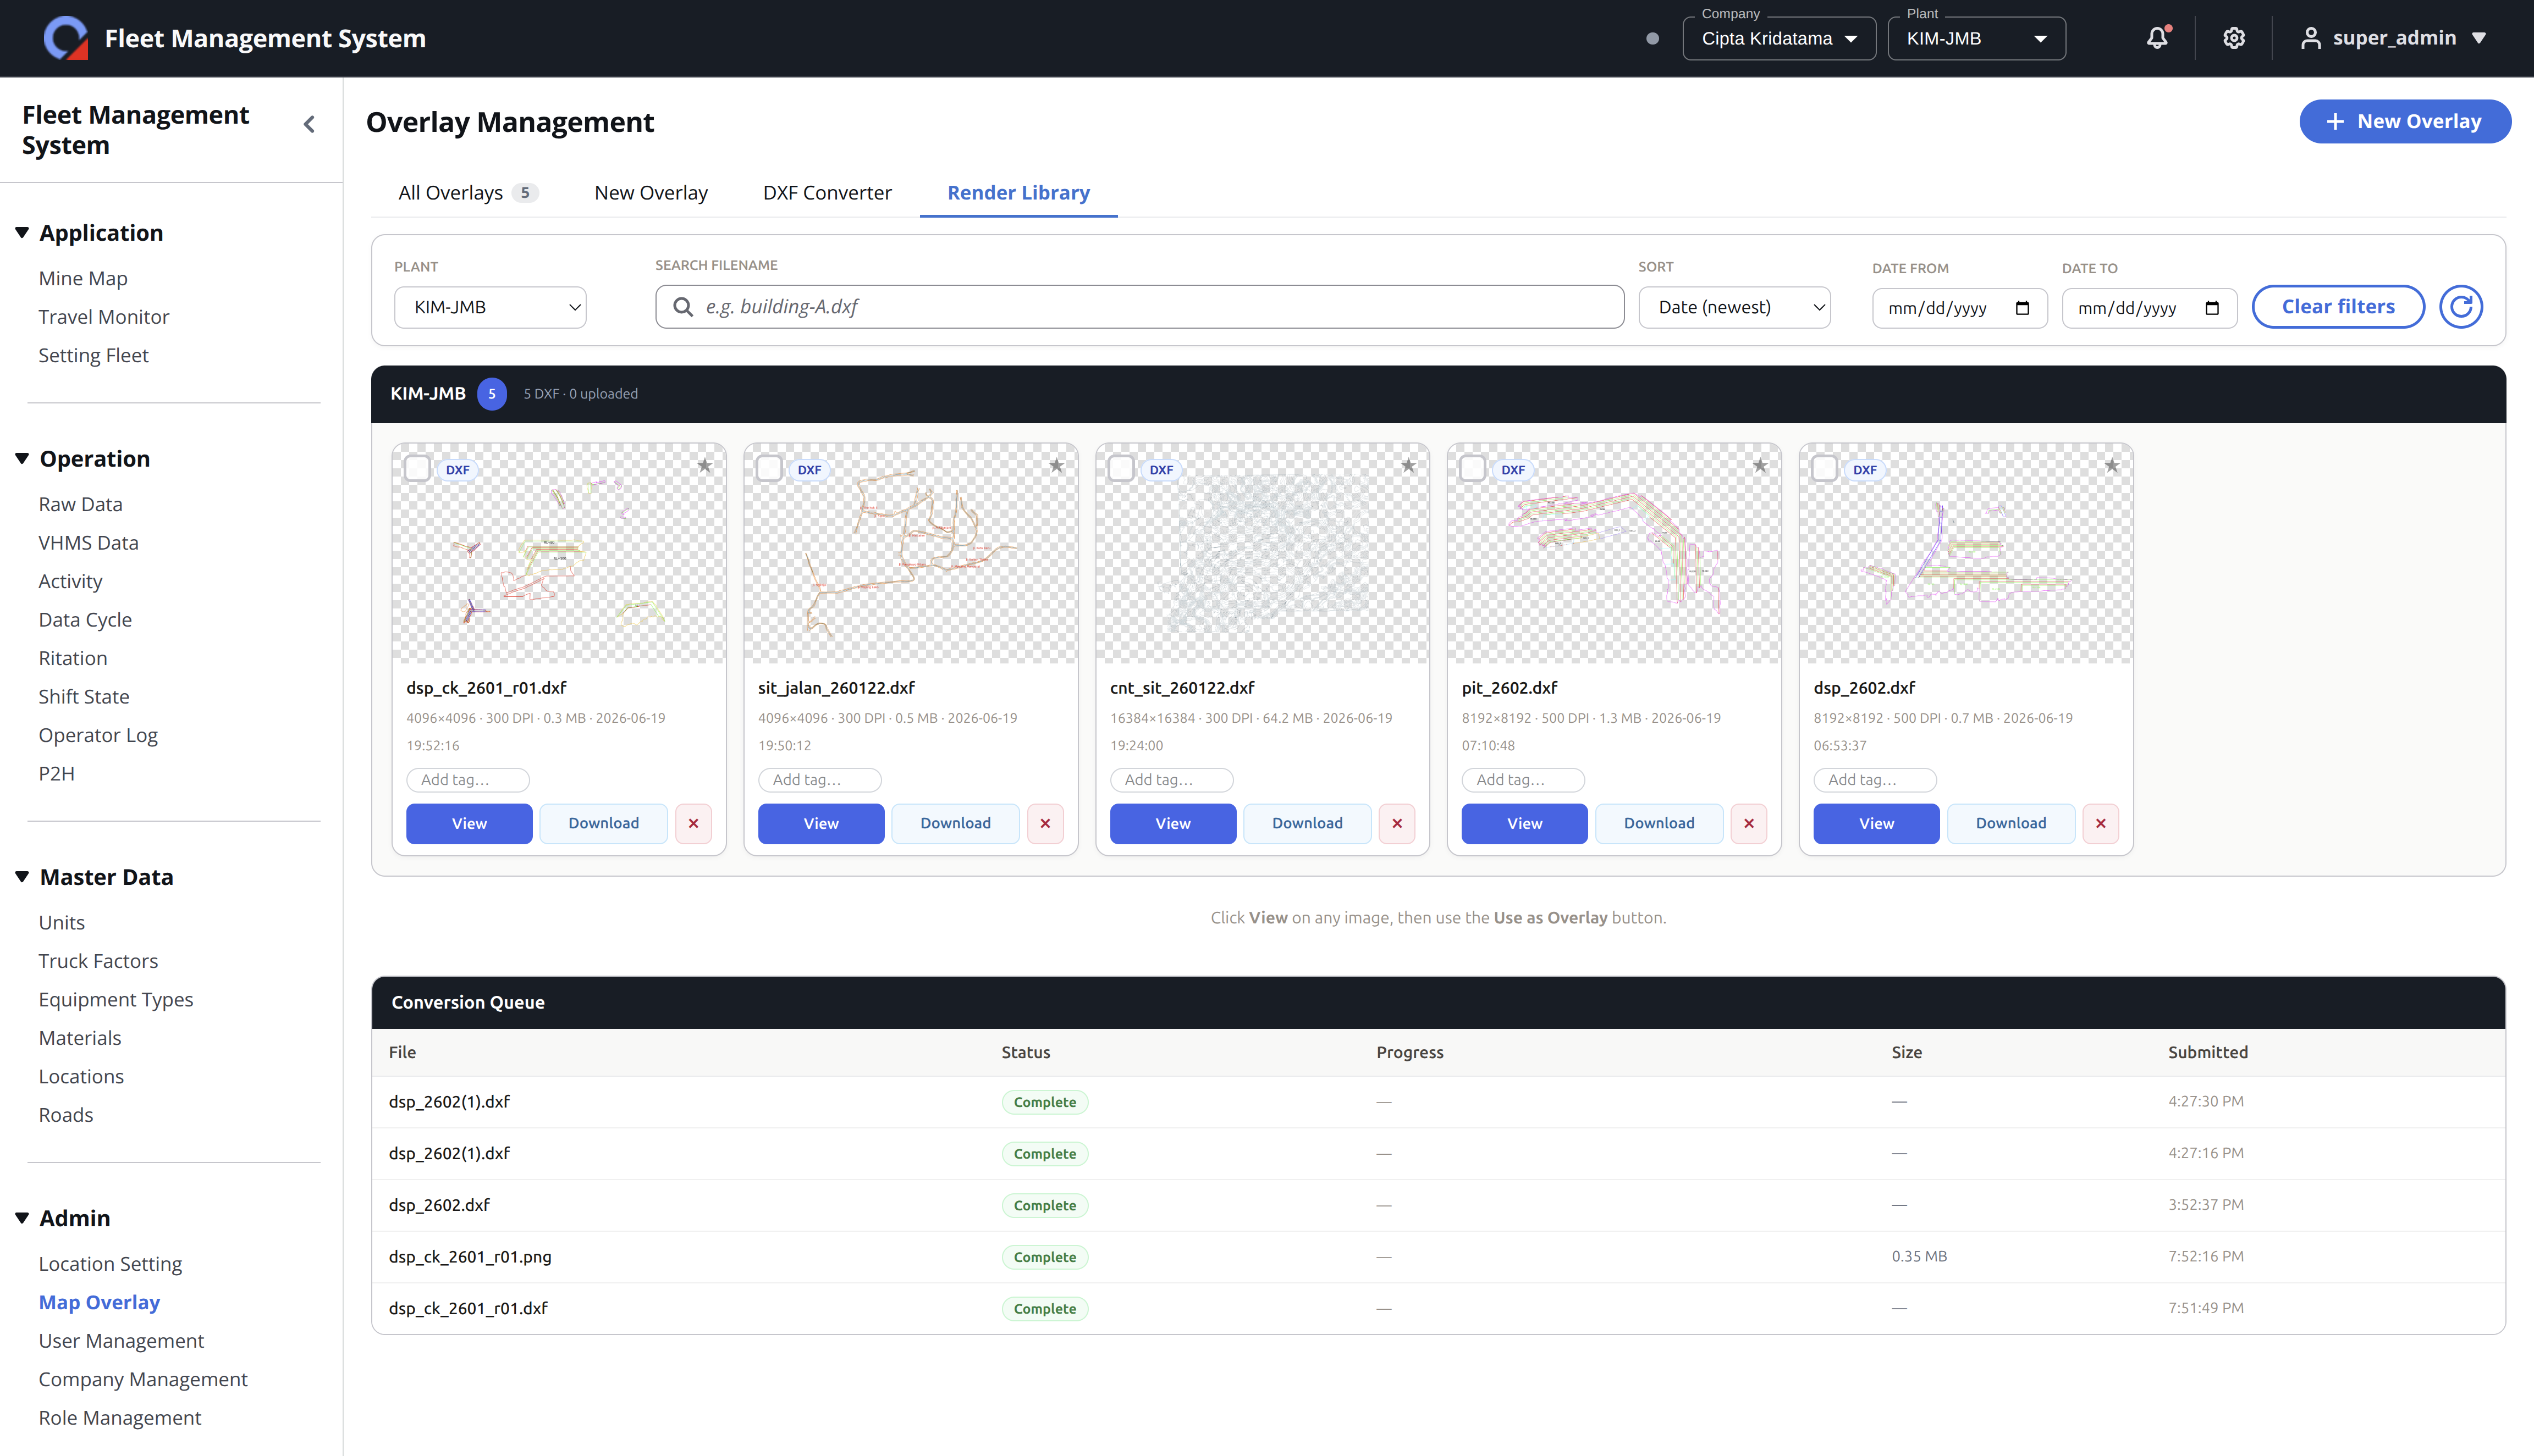
Task: Star the dsp_ck_2601_r01.dxf card
Action: [704, 466]
